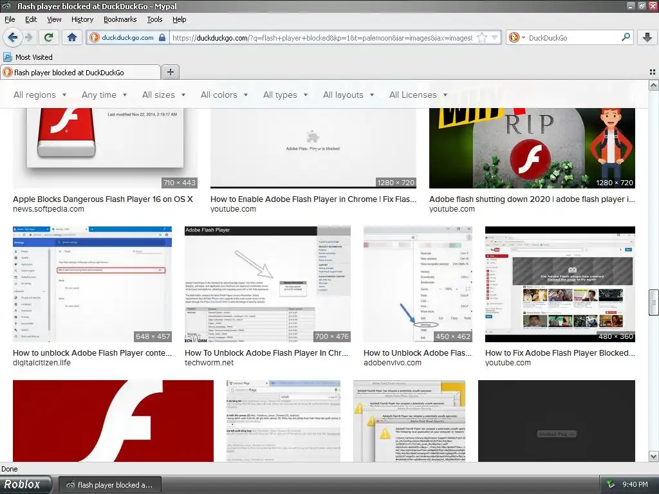Open Apple Blocks Dangerous Flash Player title
Screen dimensions: 659x494
102,199
